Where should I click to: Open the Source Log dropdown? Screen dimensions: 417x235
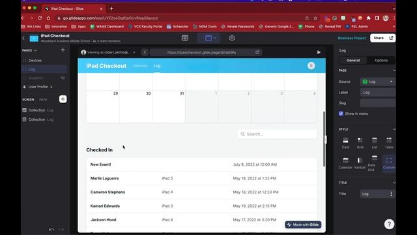point(378,82)
